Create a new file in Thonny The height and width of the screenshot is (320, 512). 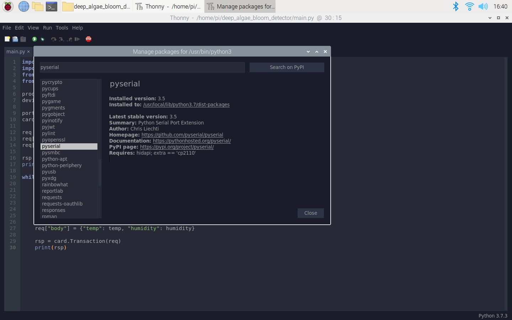tap(7, 39)
